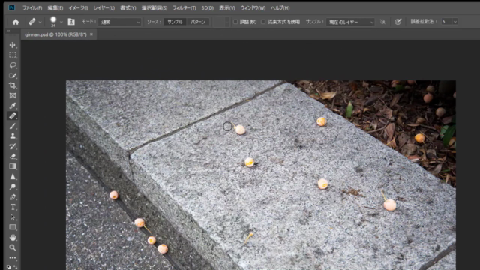Open the 表示 menu
Image resolution: width=480 pixels, height=270 pixels.
[x=226, y=8]
